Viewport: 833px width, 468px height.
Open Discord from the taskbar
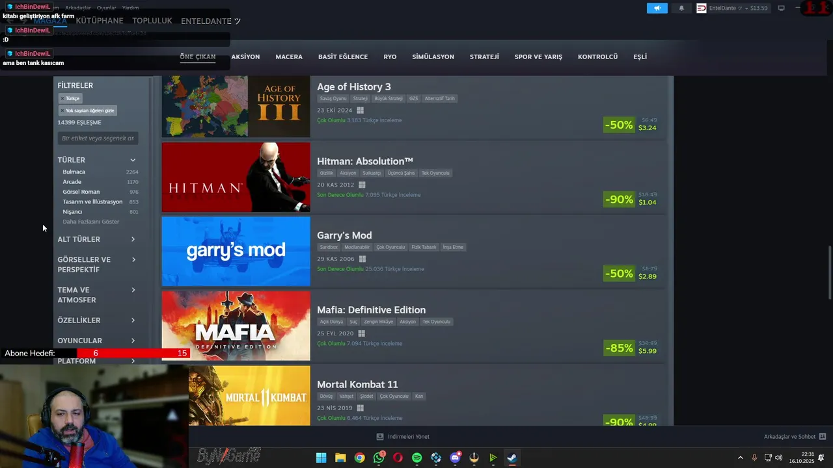click(455, 458)
